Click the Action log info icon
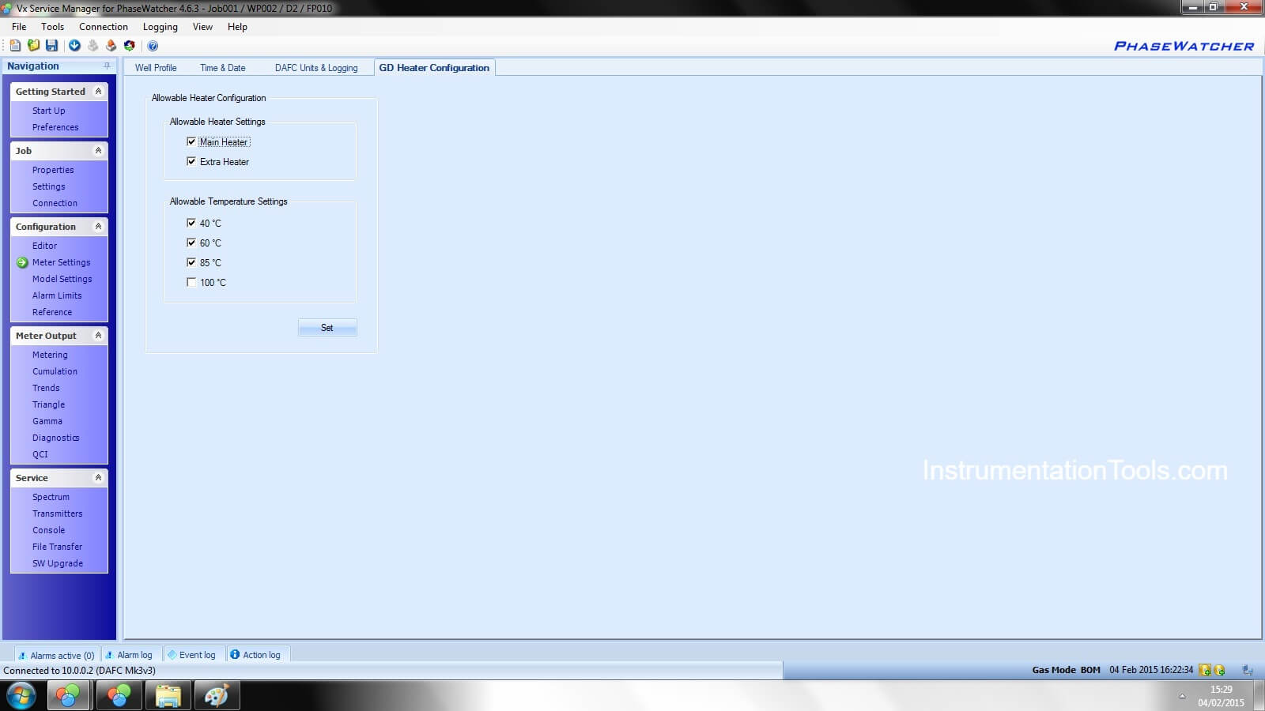 [235, 654]
